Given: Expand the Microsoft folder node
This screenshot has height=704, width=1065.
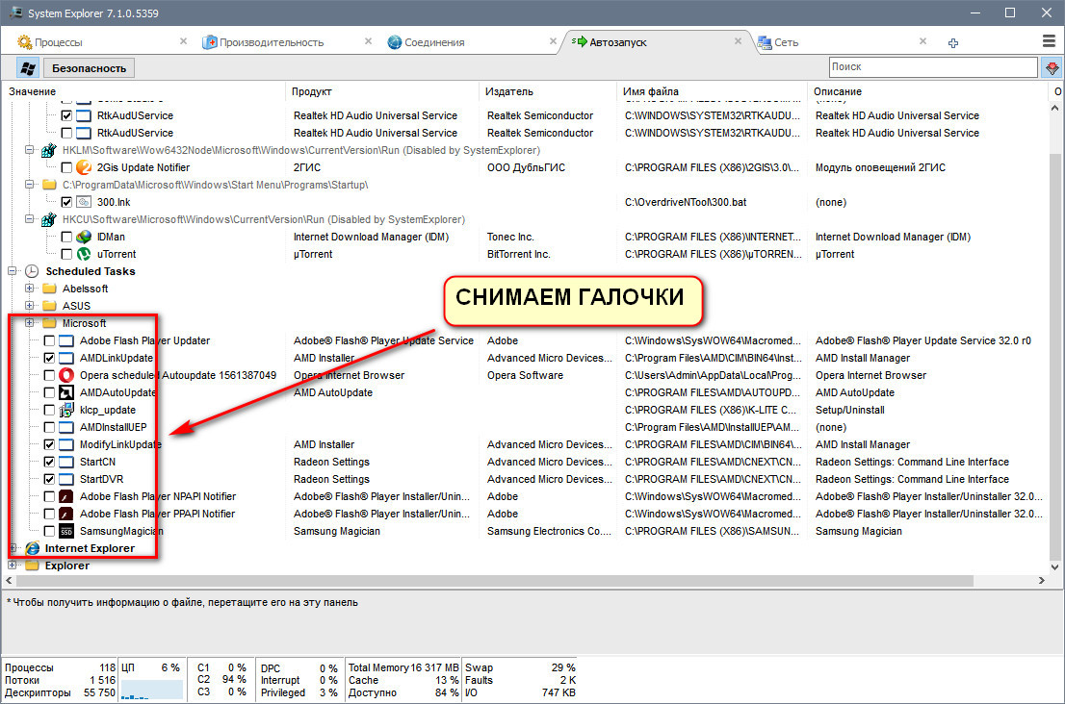Looking at the screenshot, I should [x=29, y=323].
